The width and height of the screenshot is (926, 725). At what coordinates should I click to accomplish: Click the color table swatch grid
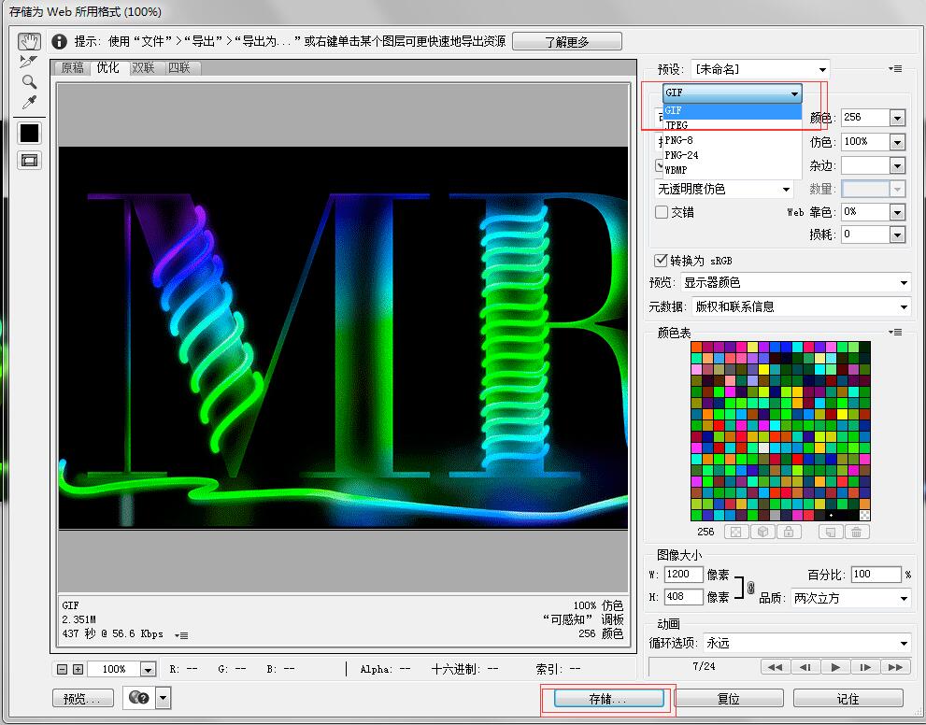[780, 431]
